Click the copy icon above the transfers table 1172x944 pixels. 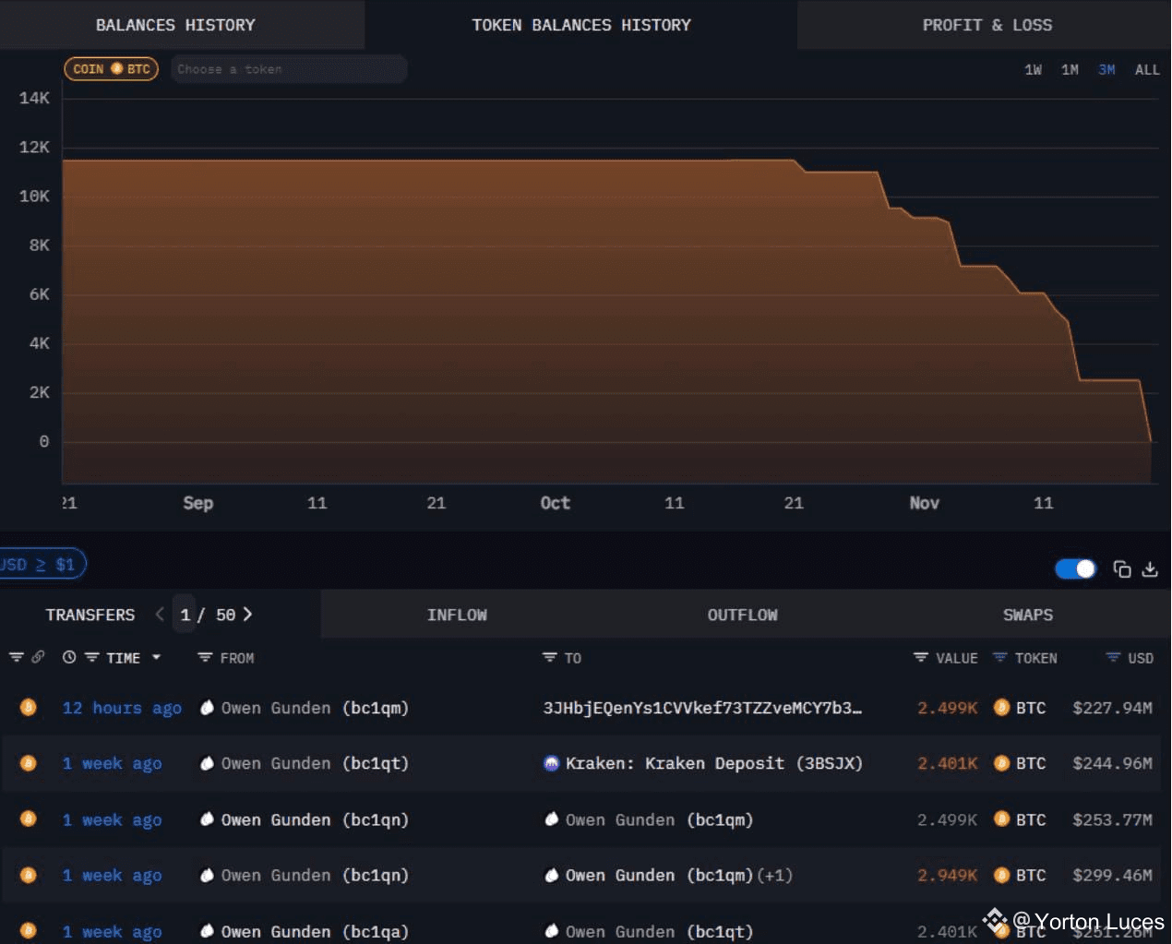click(x=1121, y=569)
